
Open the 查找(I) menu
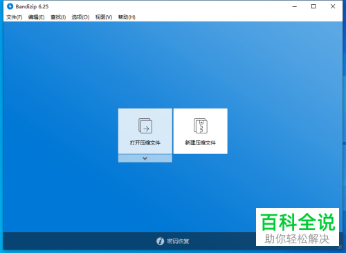click(x=58, y=17)
